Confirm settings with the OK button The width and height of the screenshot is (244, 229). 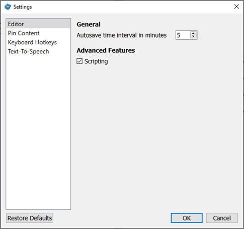tap(187, 218)
